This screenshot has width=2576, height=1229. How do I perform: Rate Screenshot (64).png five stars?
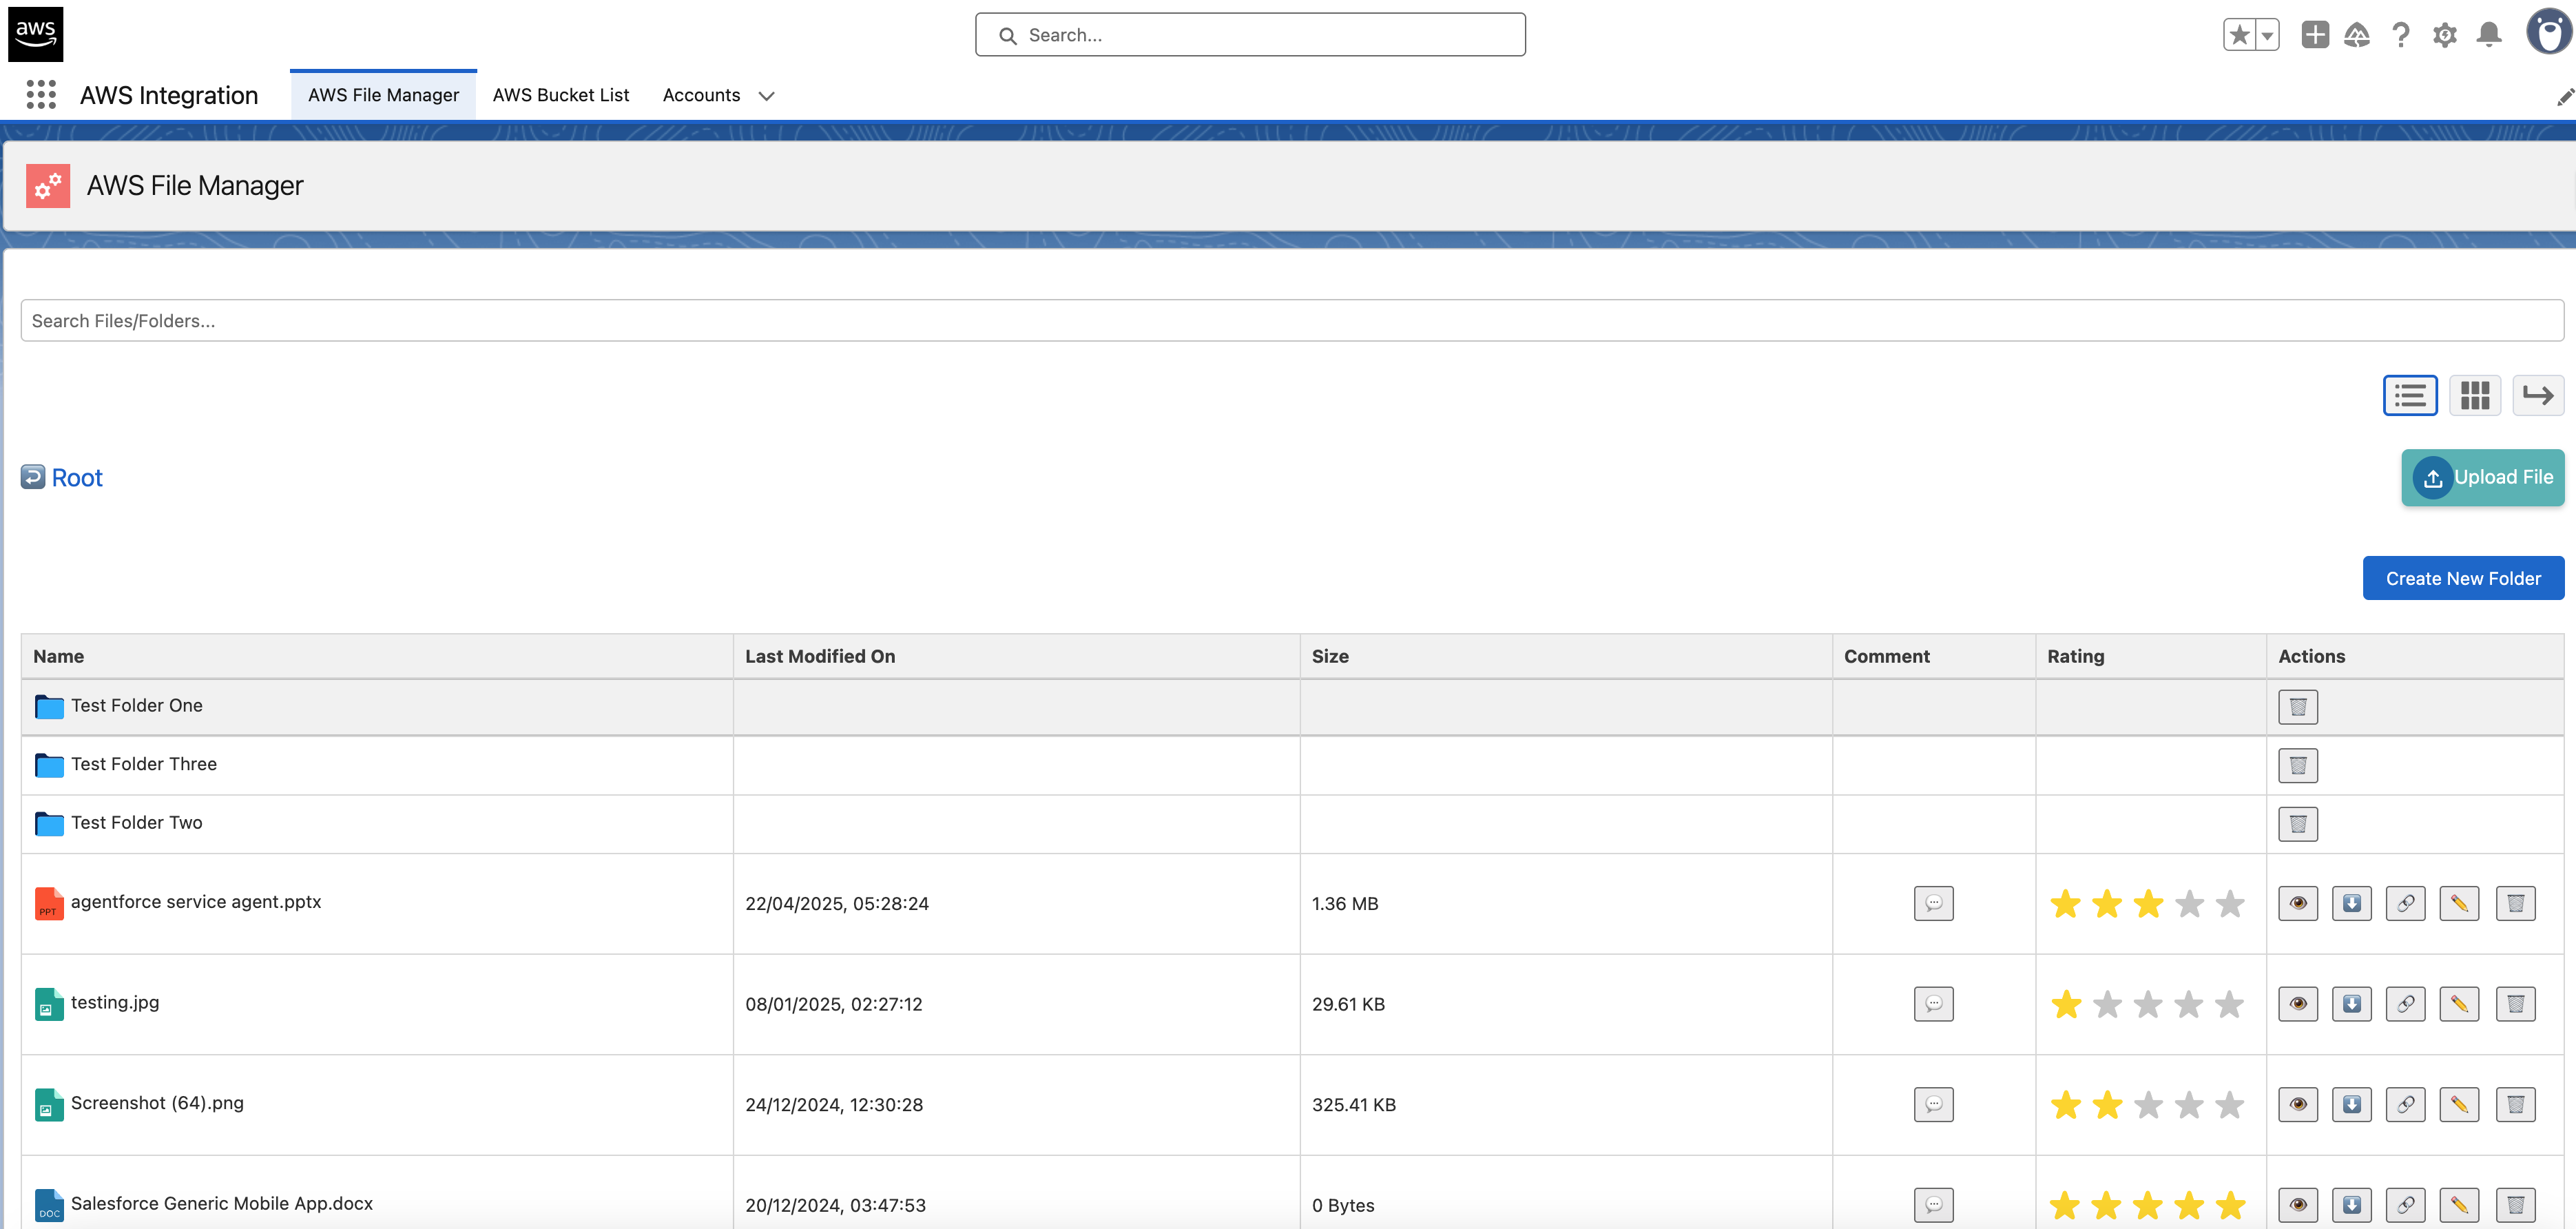click(2230, 1105)
